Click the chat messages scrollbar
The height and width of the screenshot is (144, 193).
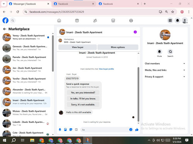139,94
